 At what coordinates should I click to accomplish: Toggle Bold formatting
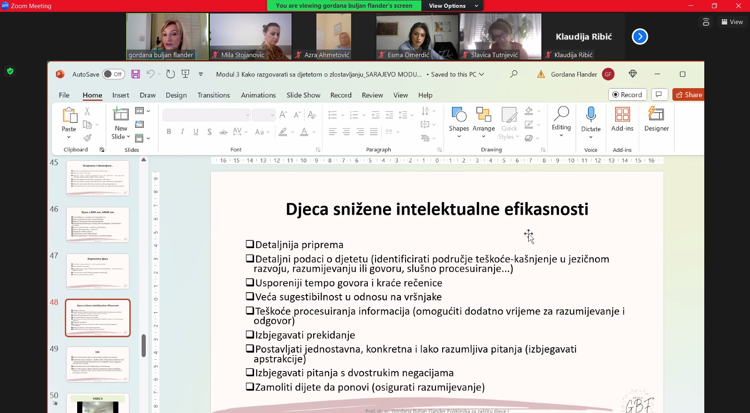tap(169, 132)
